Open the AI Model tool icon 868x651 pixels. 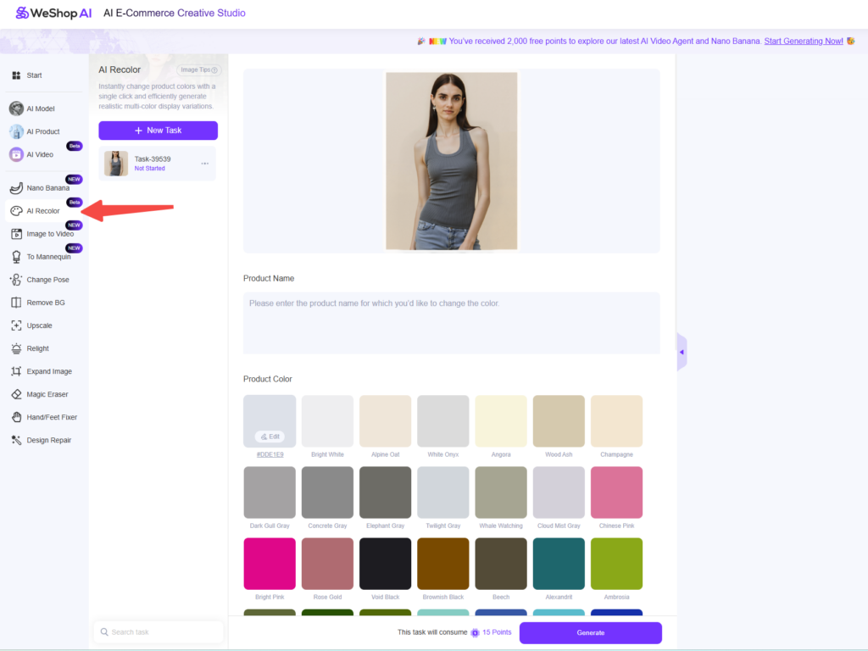[16, 108]
